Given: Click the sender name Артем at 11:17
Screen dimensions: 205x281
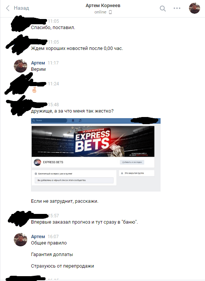Looking at the screenshot, I should [x=38, y=63].
